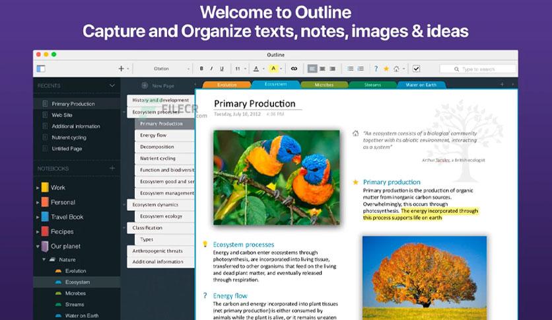
Task: Expand the Work notebook
Action: (38, 188)
